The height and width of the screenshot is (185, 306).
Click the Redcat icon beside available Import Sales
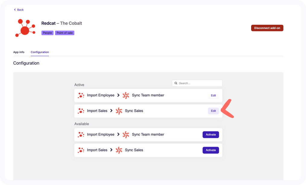pyautogui.click(x=81, y=150)
